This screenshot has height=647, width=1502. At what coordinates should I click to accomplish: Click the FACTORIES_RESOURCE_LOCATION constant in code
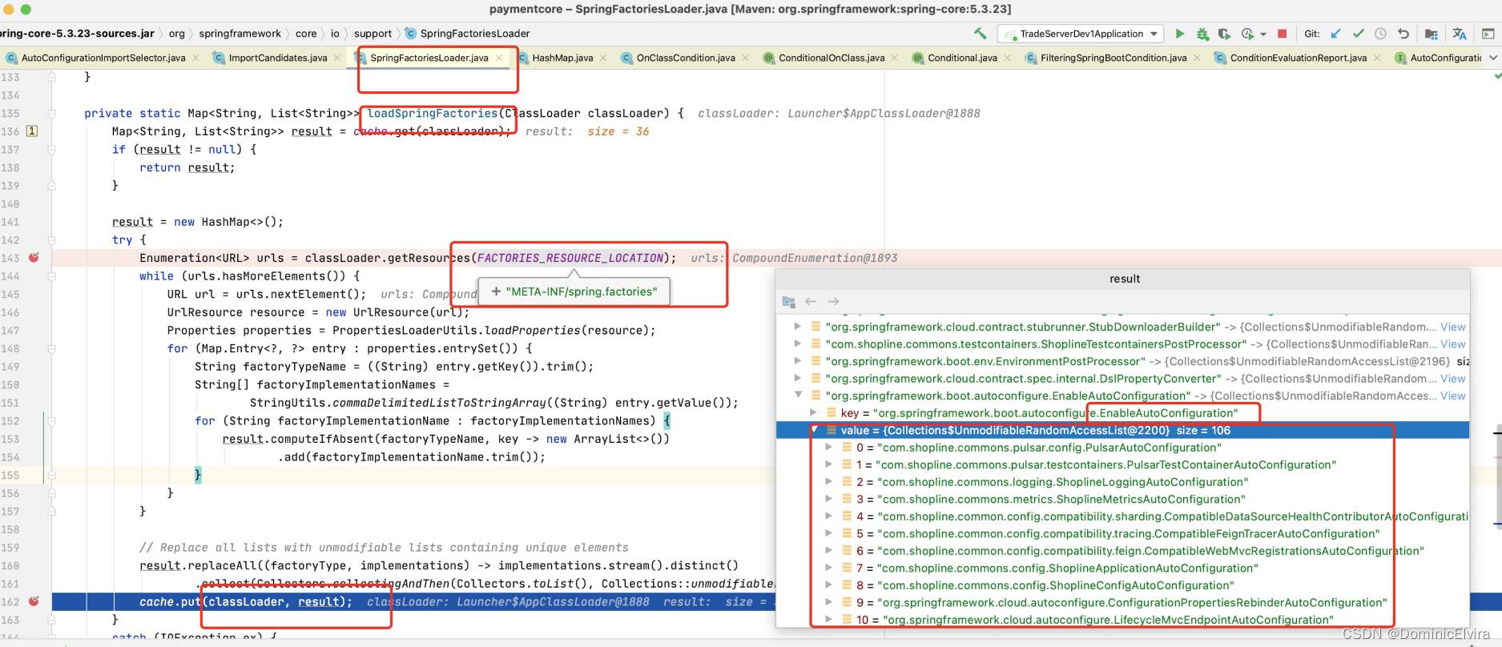(x=570, y=258)
